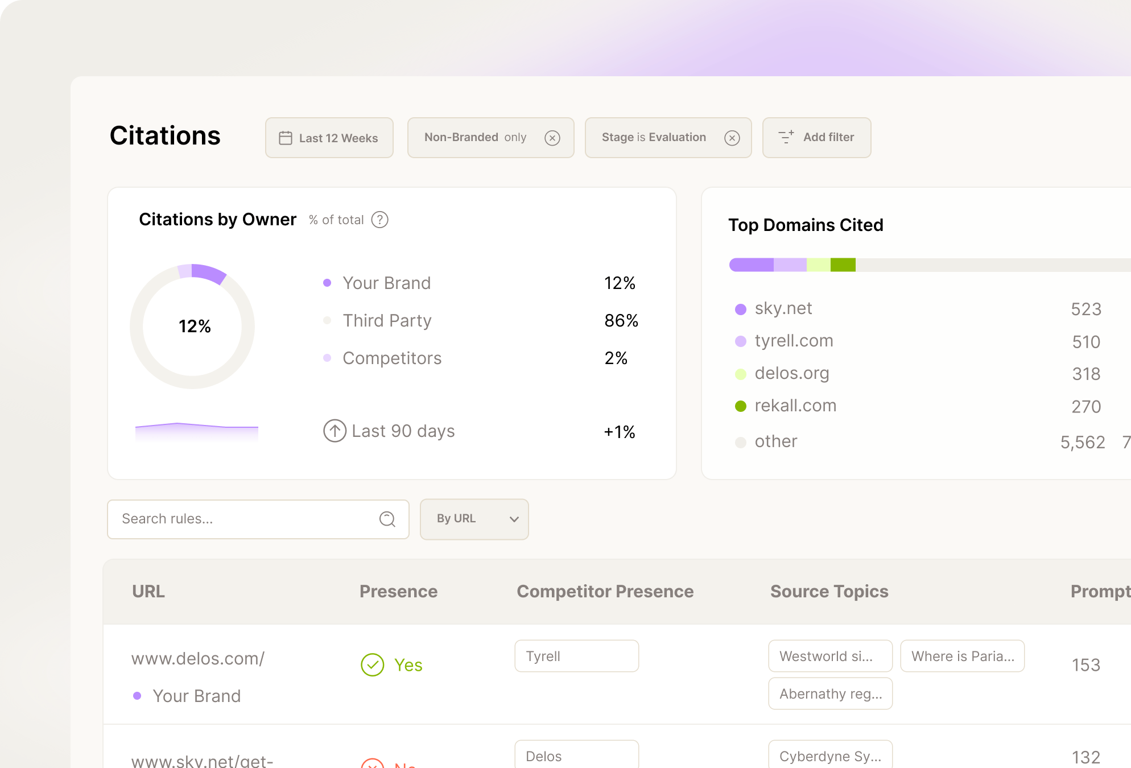Click the purple sky.net segment in domains bar
Screen dimensions: 1131x768
751,265
